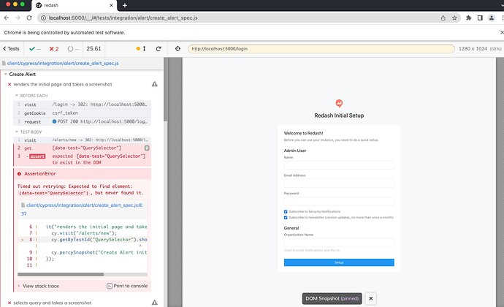
Task: Open the Chrome tab search chevron
Action: [502, 5]
